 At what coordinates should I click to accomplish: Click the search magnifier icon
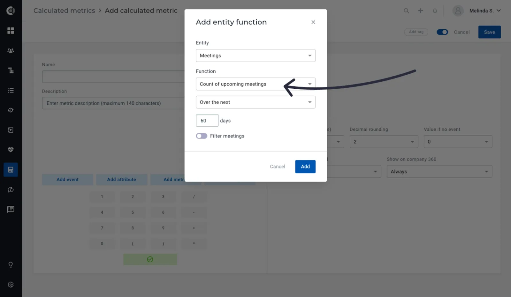pos(406,11)
